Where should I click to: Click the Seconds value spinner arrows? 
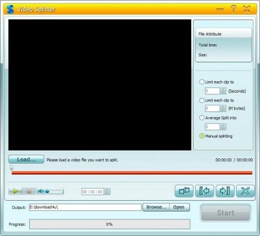coord(223,91)
